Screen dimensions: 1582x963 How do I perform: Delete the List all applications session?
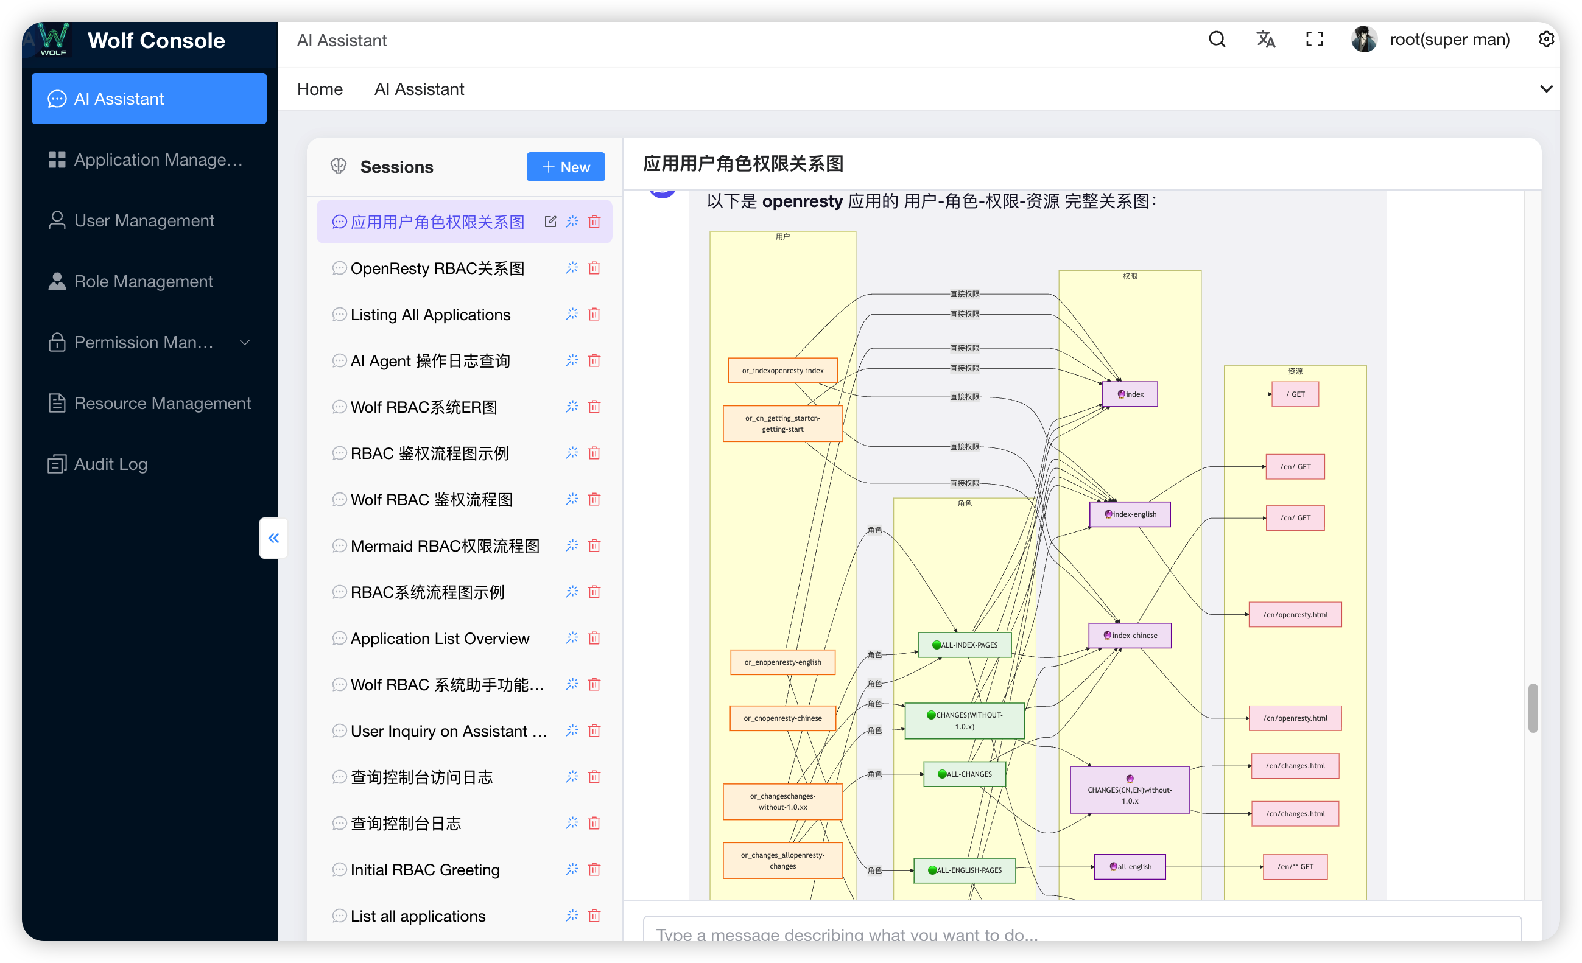594,916
